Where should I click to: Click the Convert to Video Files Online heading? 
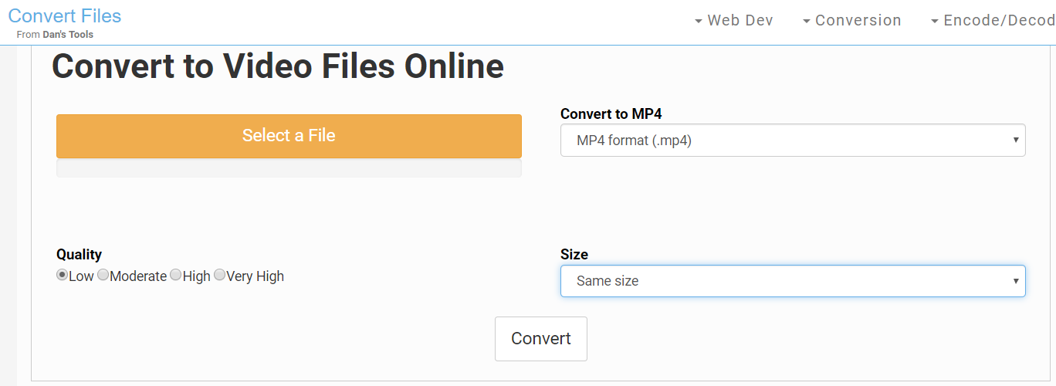(x=278, y=66)
